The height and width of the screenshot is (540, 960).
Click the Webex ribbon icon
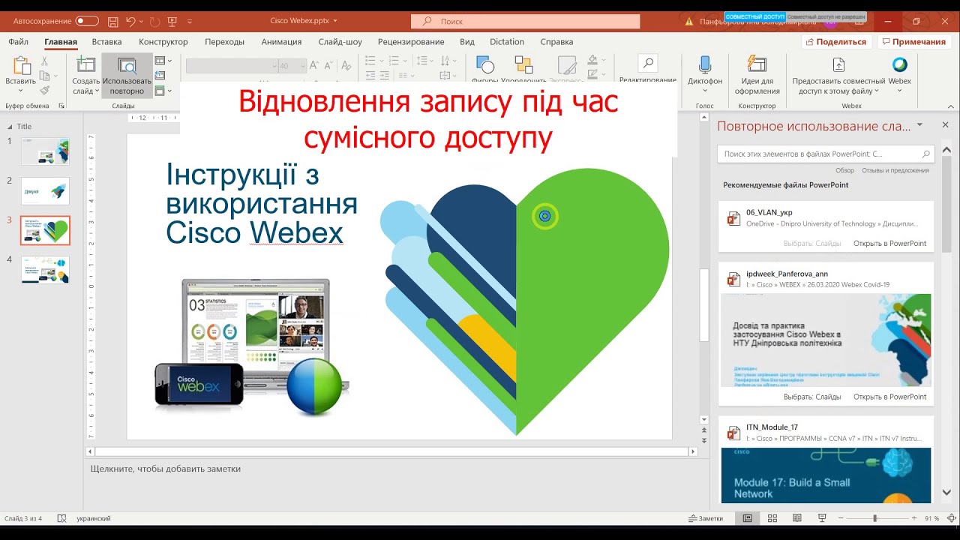(x=900, y=65)
